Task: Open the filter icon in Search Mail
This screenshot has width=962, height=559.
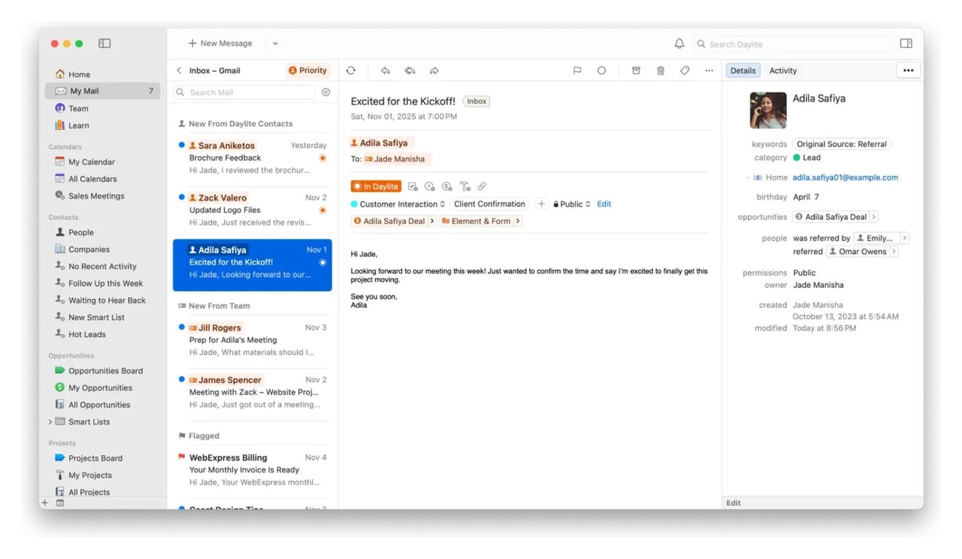Action: pyautogui.click(x=326, y=92)
